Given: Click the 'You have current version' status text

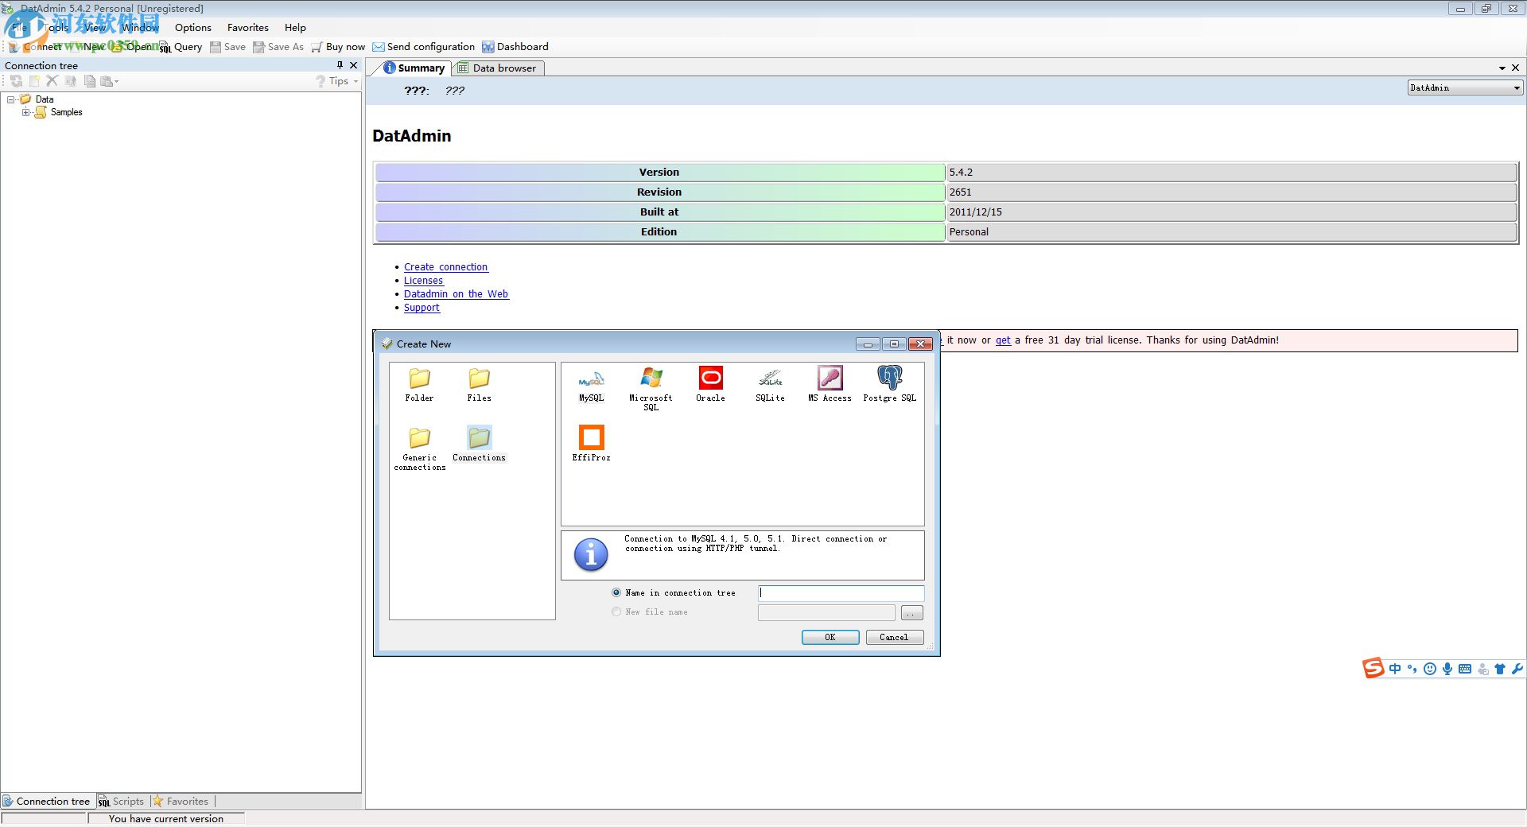Looking at the screenshot, I should pos(166,819).
